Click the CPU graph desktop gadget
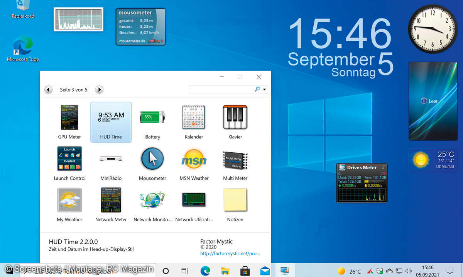This screenshot has width=463, height=277. pyautogui.click(x=78, y=19)
